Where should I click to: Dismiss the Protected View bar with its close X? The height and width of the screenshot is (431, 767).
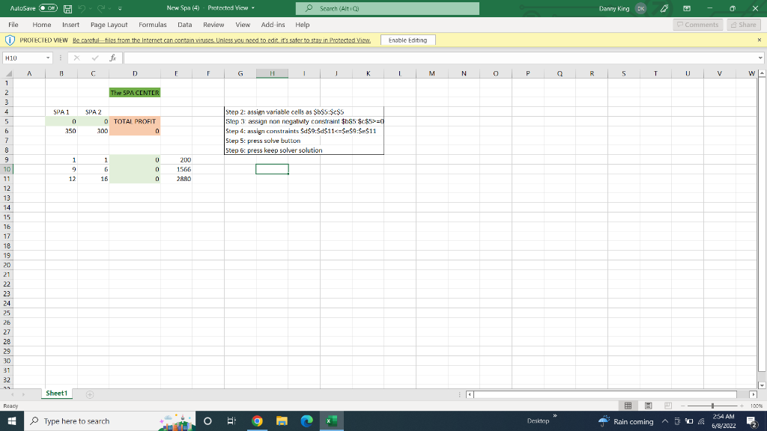pos(760,40)
